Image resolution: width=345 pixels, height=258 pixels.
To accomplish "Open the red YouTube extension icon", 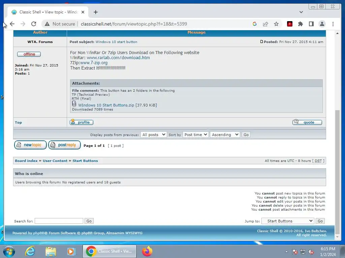I will [289, 24].
